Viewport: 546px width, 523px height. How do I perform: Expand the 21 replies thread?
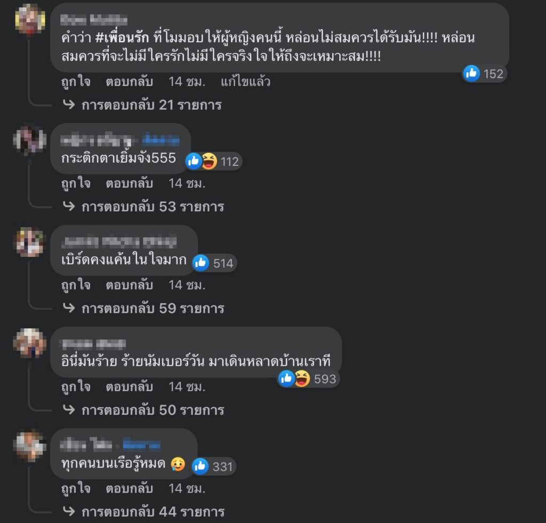tap(151, 105)
